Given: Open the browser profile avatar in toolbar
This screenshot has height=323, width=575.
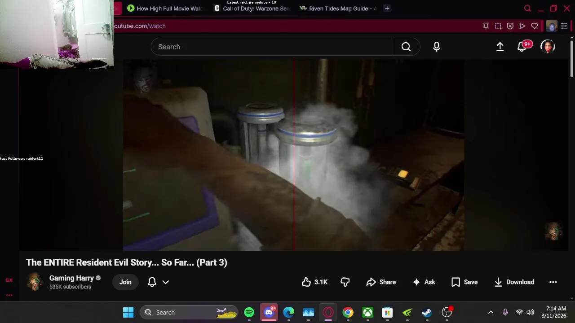Looking at the screenshot, I should [x=552, y=26].
